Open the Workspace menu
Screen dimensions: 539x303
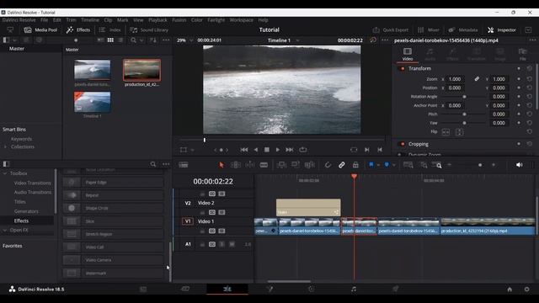pyautogui.click(x=242, y=20)
